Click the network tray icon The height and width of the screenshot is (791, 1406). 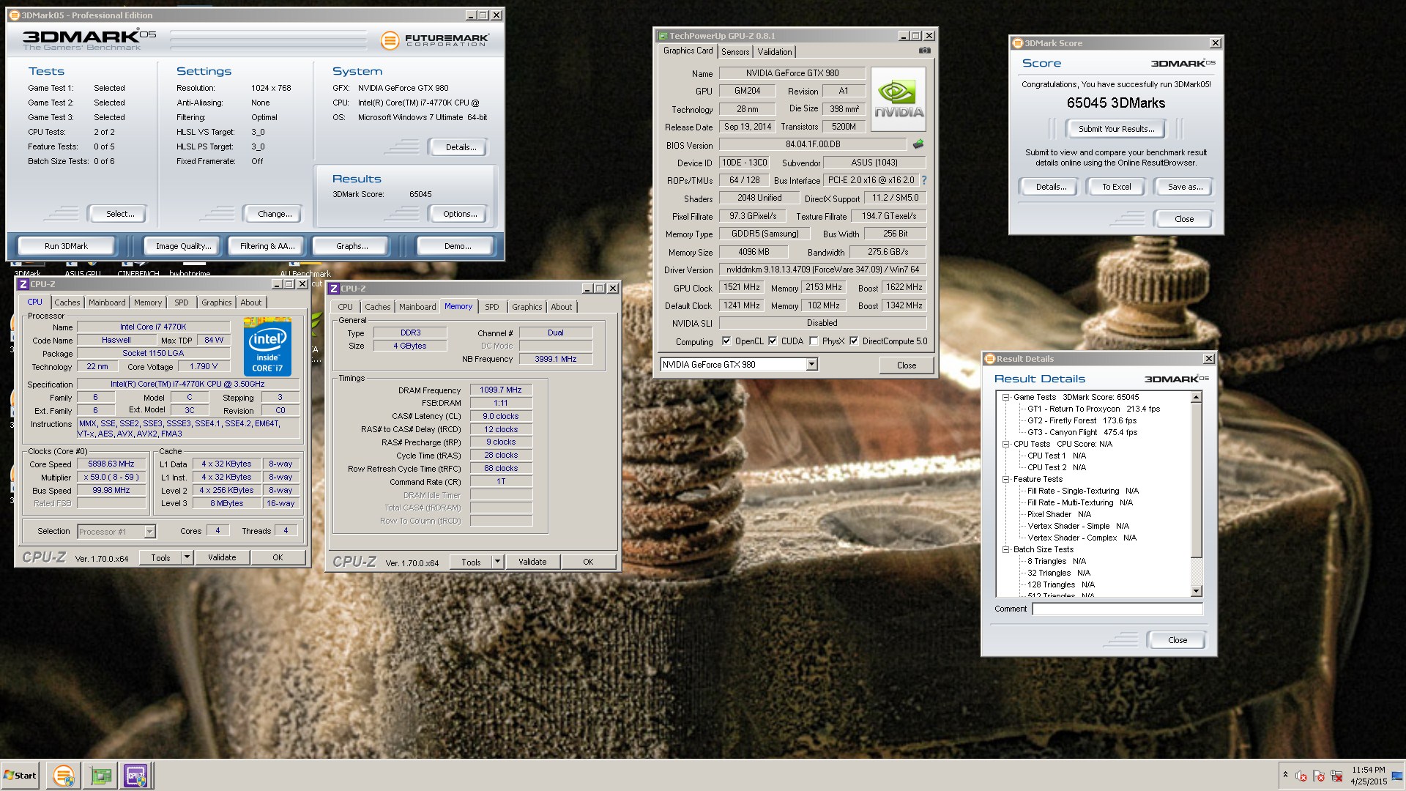tap(1336, 776)
